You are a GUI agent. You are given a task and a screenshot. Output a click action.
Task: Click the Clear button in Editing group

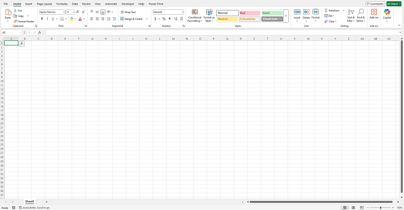point(331,22)
